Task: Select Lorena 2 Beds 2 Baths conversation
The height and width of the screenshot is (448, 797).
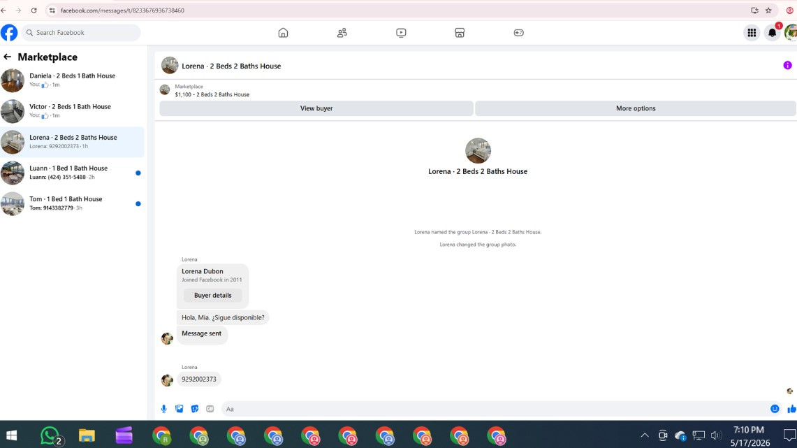Action: tap(72, 142)
